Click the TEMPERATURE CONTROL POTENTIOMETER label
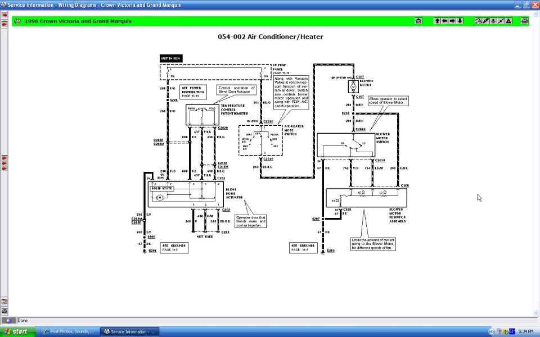540x337 pixels. [234, 110]
